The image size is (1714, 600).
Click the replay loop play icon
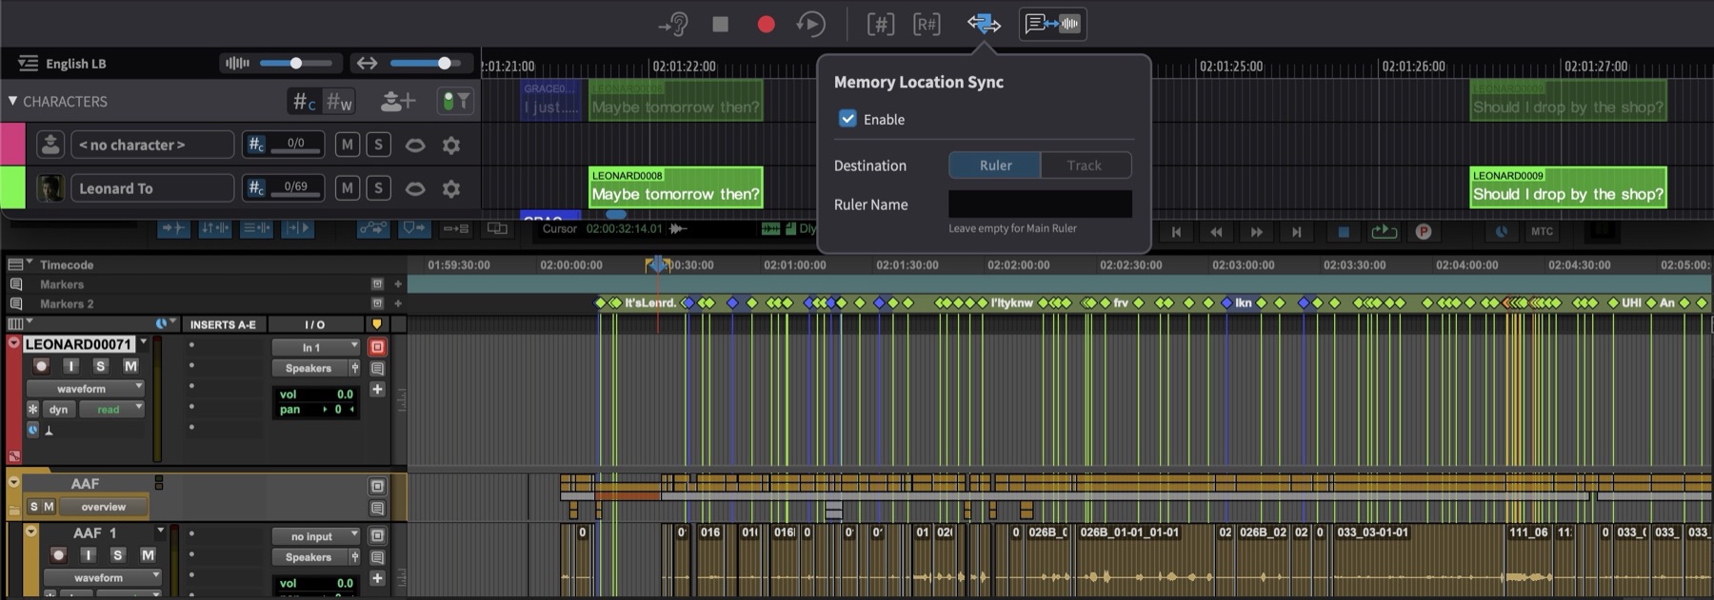coord(810,24)
